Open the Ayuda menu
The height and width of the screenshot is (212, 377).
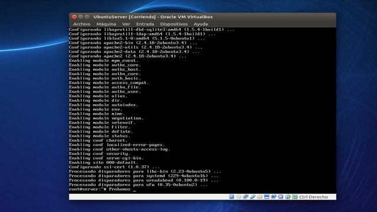pos(200,24)
